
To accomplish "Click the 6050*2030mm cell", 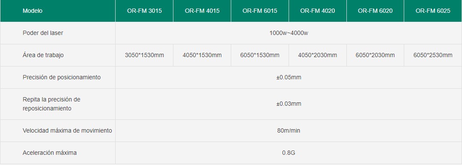I will click(375, 55).
